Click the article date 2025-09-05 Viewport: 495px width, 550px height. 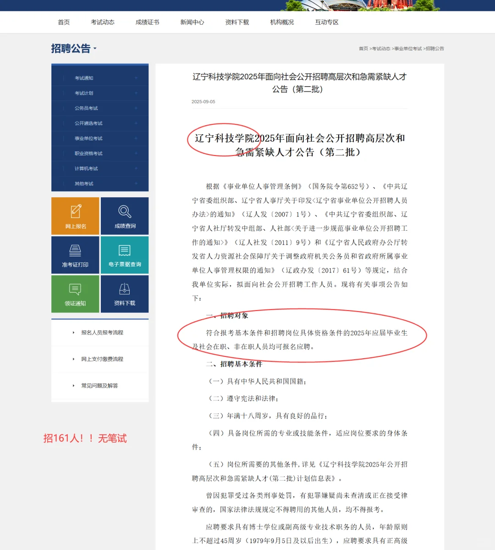click(x=203, y=102)
